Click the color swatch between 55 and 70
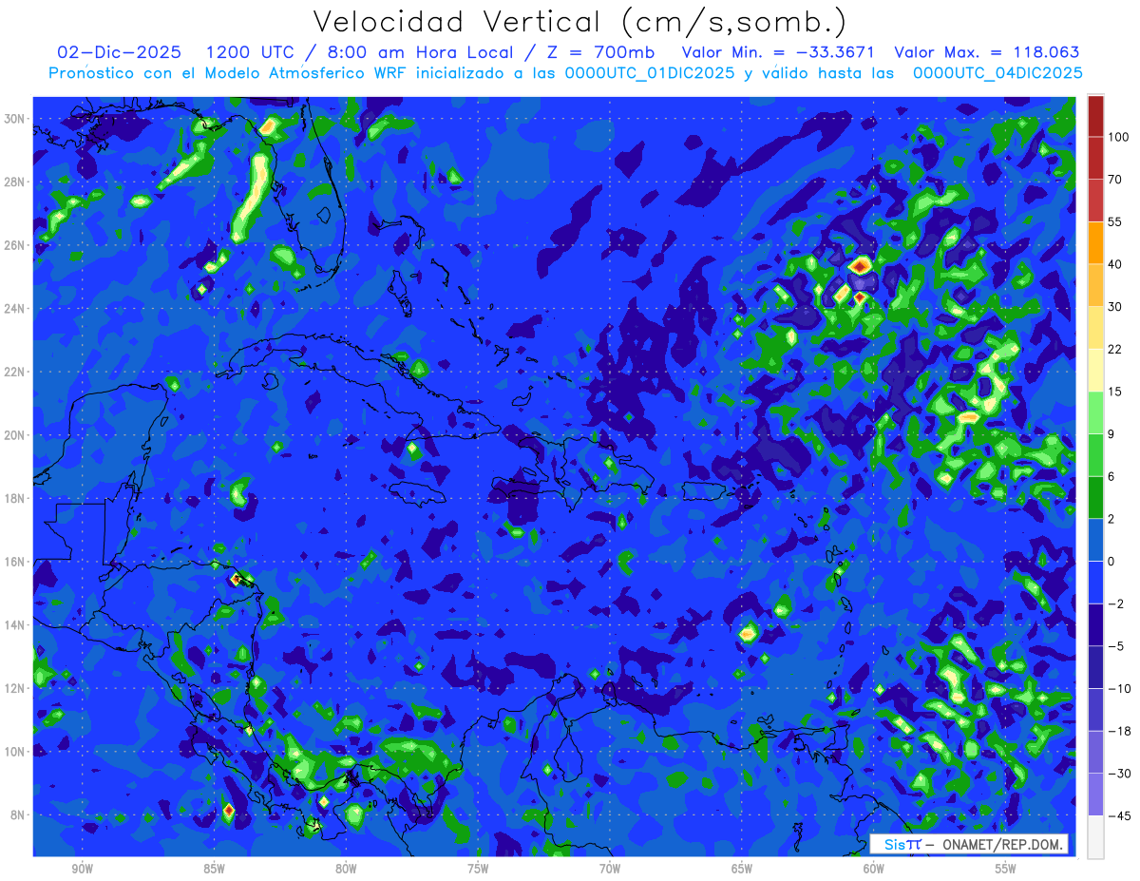 1095,200
